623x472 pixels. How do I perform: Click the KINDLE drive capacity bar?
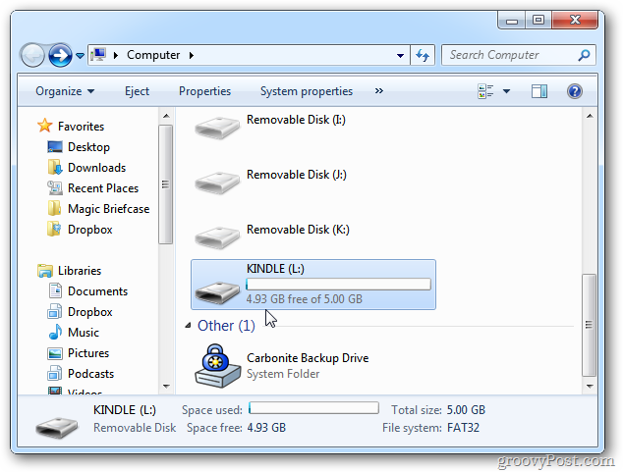338,285
